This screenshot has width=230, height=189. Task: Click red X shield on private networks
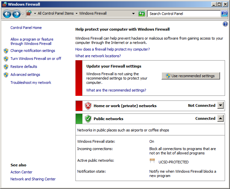pyautogui.click(x=88, y=106)
